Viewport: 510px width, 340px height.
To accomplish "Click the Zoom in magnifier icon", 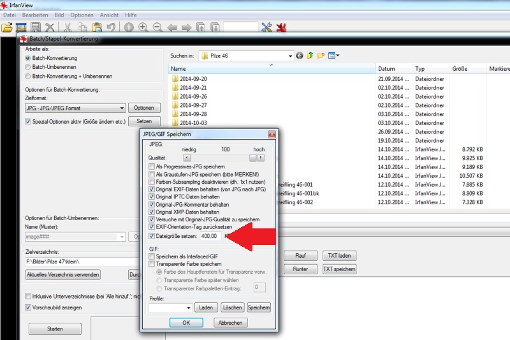I will [x=143, y=27].
